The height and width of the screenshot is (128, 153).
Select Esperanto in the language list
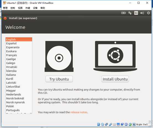(x=19, y=47)
